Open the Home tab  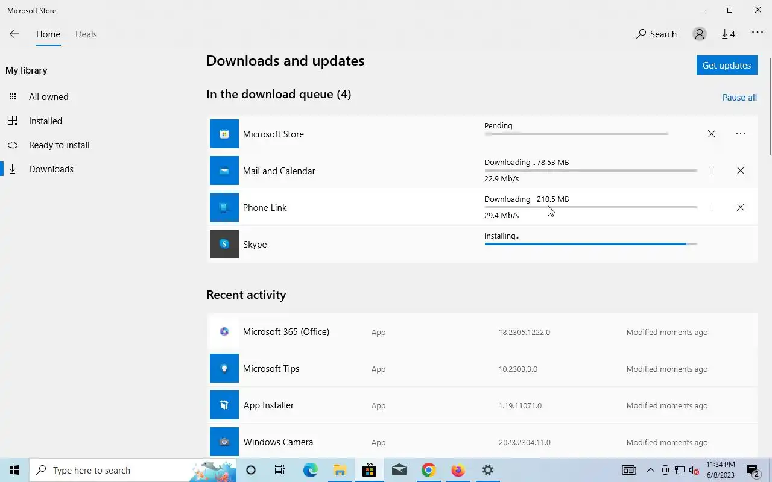(48, 34)
